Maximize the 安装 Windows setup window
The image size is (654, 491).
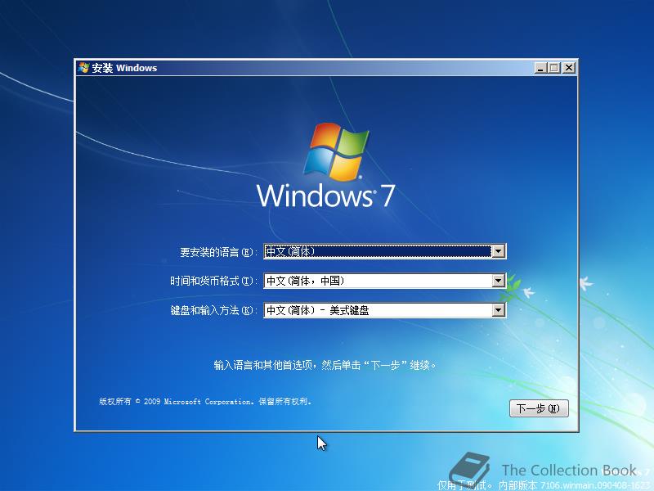pyautogui.click(x=554, y=68)
